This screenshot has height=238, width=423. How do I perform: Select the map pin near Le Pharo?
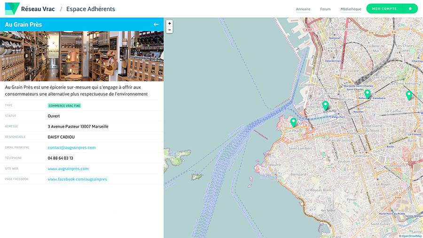coord(293,122)
